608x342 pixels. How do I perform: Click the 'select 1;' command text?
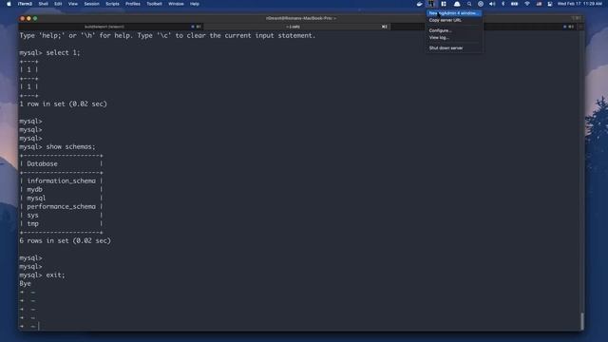[63, 53]
